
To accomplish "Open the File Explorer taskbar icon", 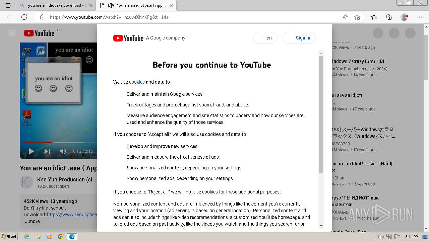I will click(38, 237).
